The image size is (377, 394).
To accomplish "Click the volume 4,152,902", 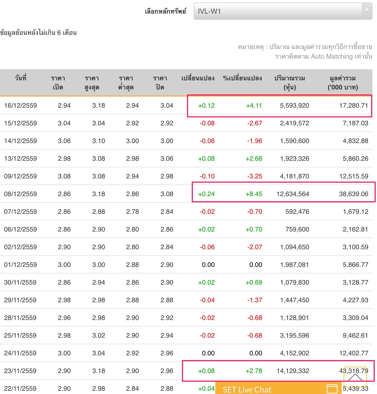I will tap(295, 353).
